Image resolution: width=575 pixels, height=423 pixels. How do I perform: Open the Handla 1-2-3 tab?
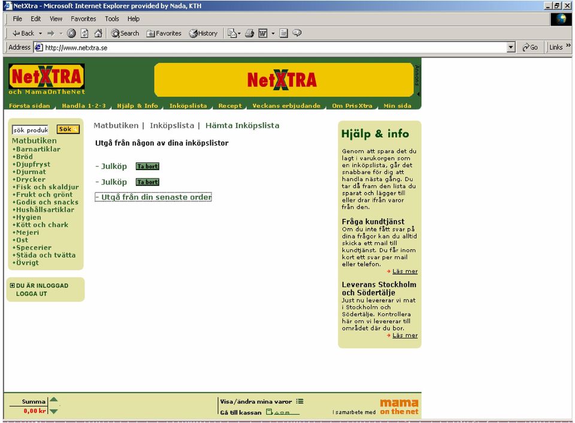[x=84, y=105]
